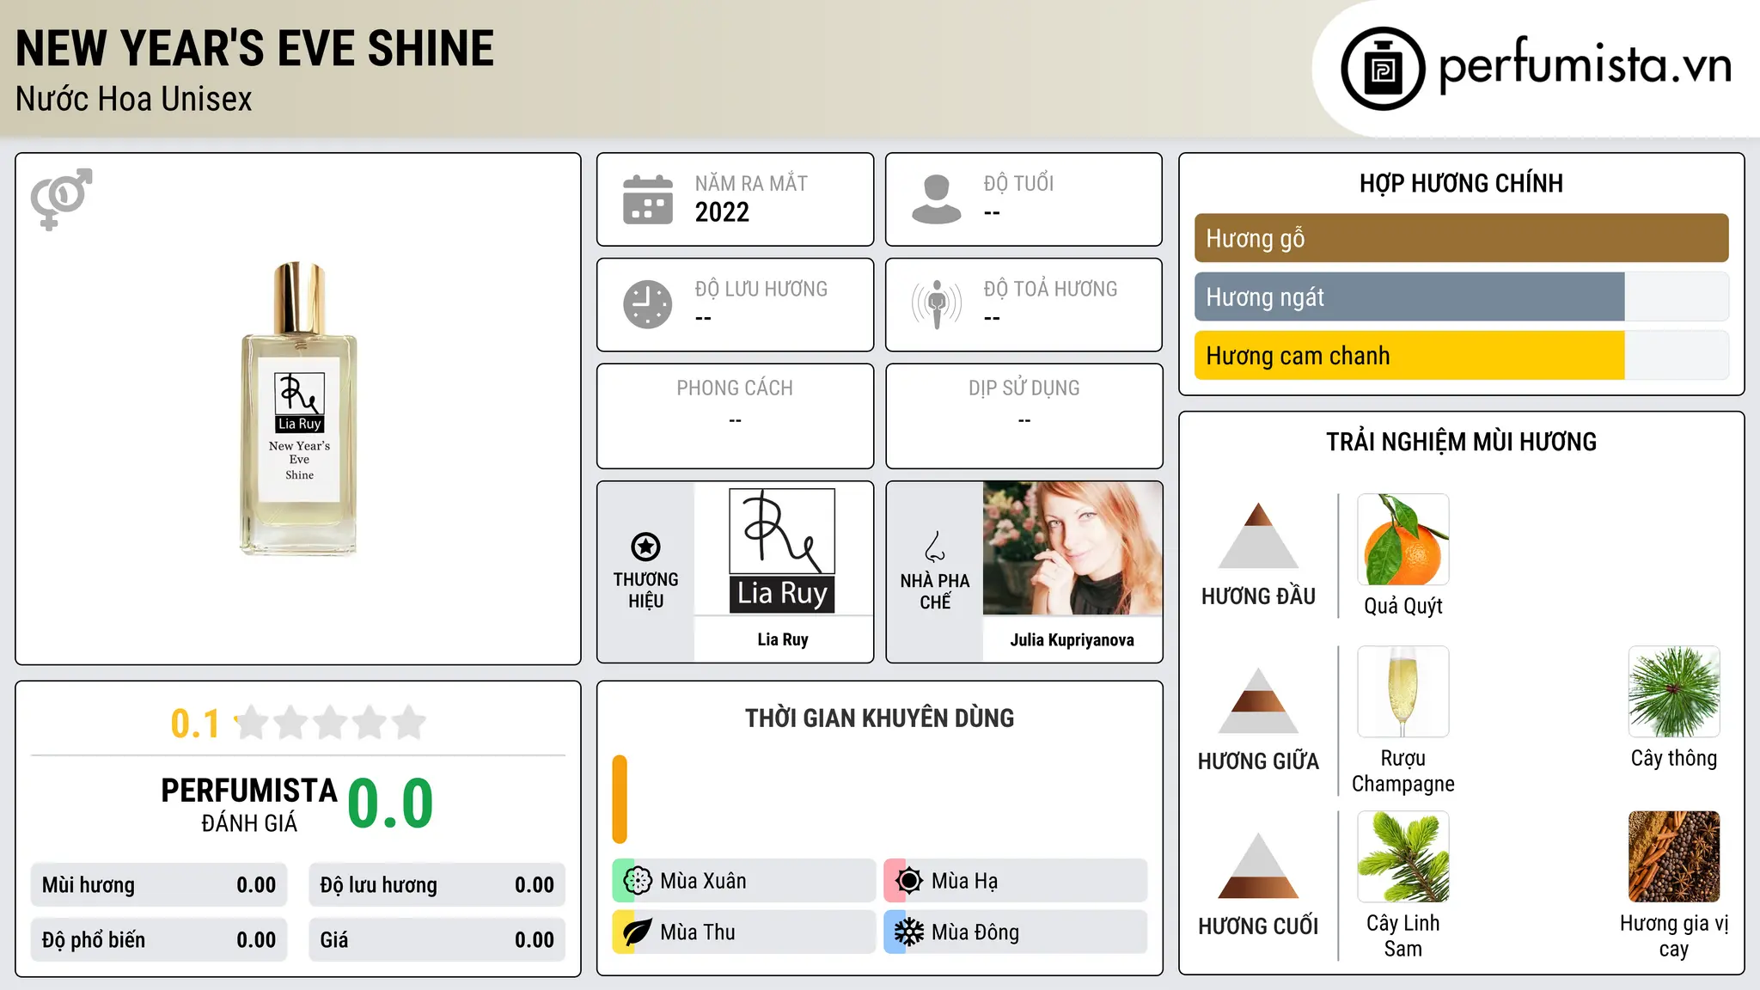This screenshot has width=1760, height=990.
Task: Click the "NEW YEAR'S EVE SHINE" title
Action: [255, 48]
